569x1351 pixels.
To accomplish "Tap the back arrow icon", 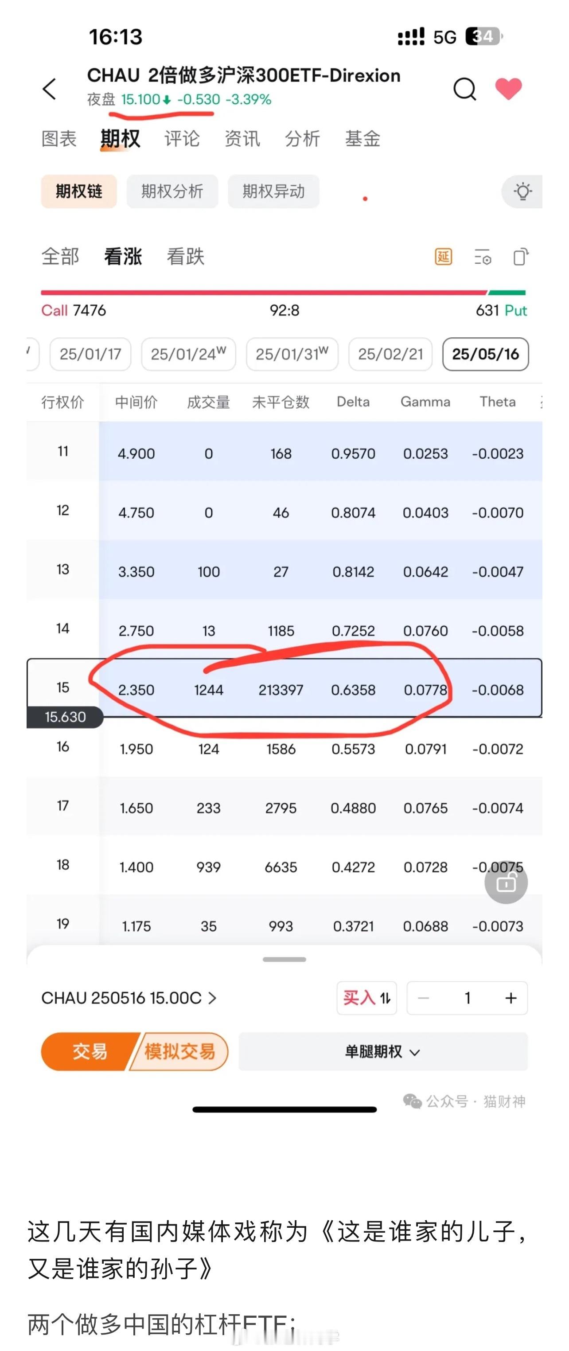I will click(49, 89).
